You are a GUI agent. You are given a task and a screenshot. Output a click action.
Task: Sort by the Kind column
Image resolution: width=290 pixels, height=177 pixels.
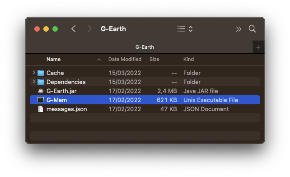[188, 59]
